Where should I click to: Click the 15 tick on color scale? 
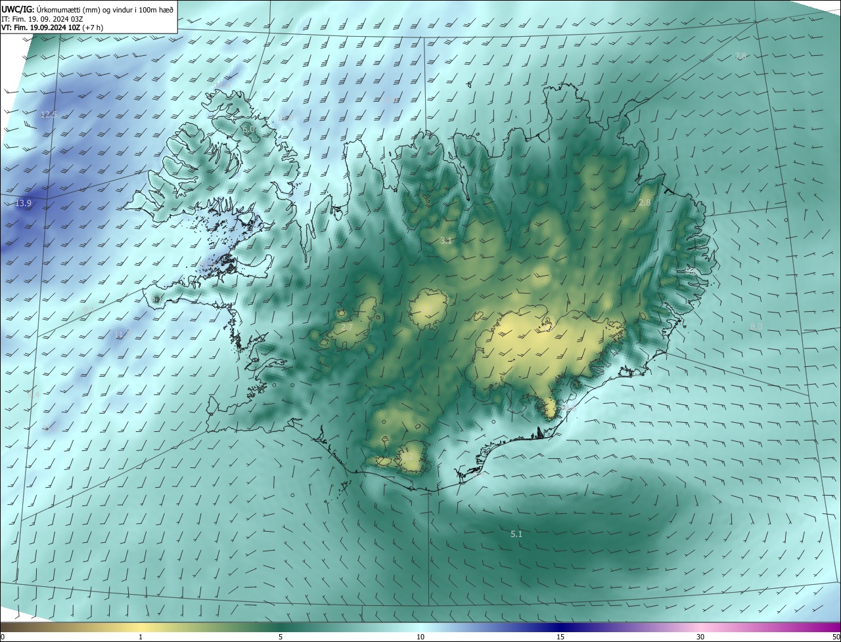560,637
